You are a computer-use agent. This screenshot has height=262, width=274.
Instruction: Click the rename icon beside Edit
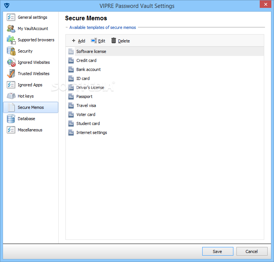pyautogui.click(x=94, y=41)
